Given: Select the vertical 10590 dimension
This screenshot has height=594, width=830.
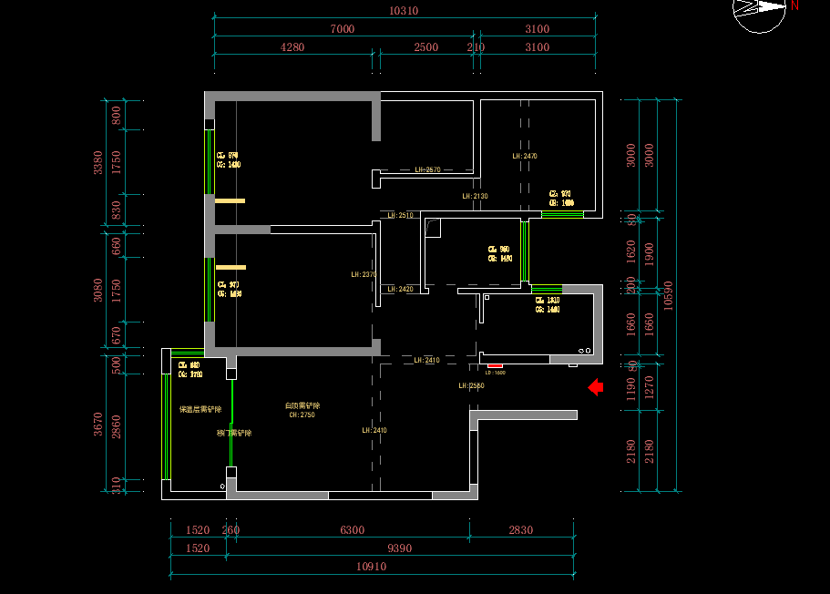Looking at the screenshot, I should [x=669, y=295].
